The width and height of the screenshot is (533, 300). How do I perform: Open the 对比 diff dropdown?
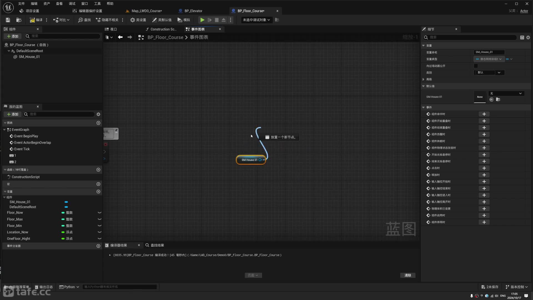61,20
